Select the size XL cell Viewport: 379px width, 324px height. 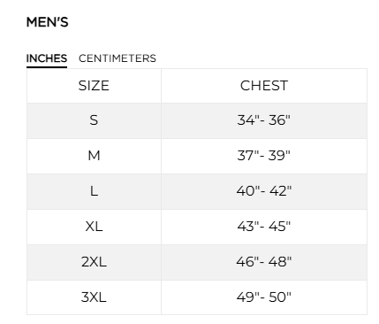pyautogui.click(x=94, y=227)
